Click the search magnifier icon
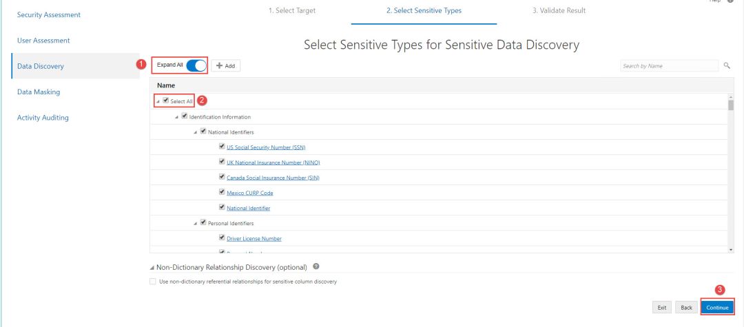The width and height of the screenshot is (744, 327). tap(727, 65)
